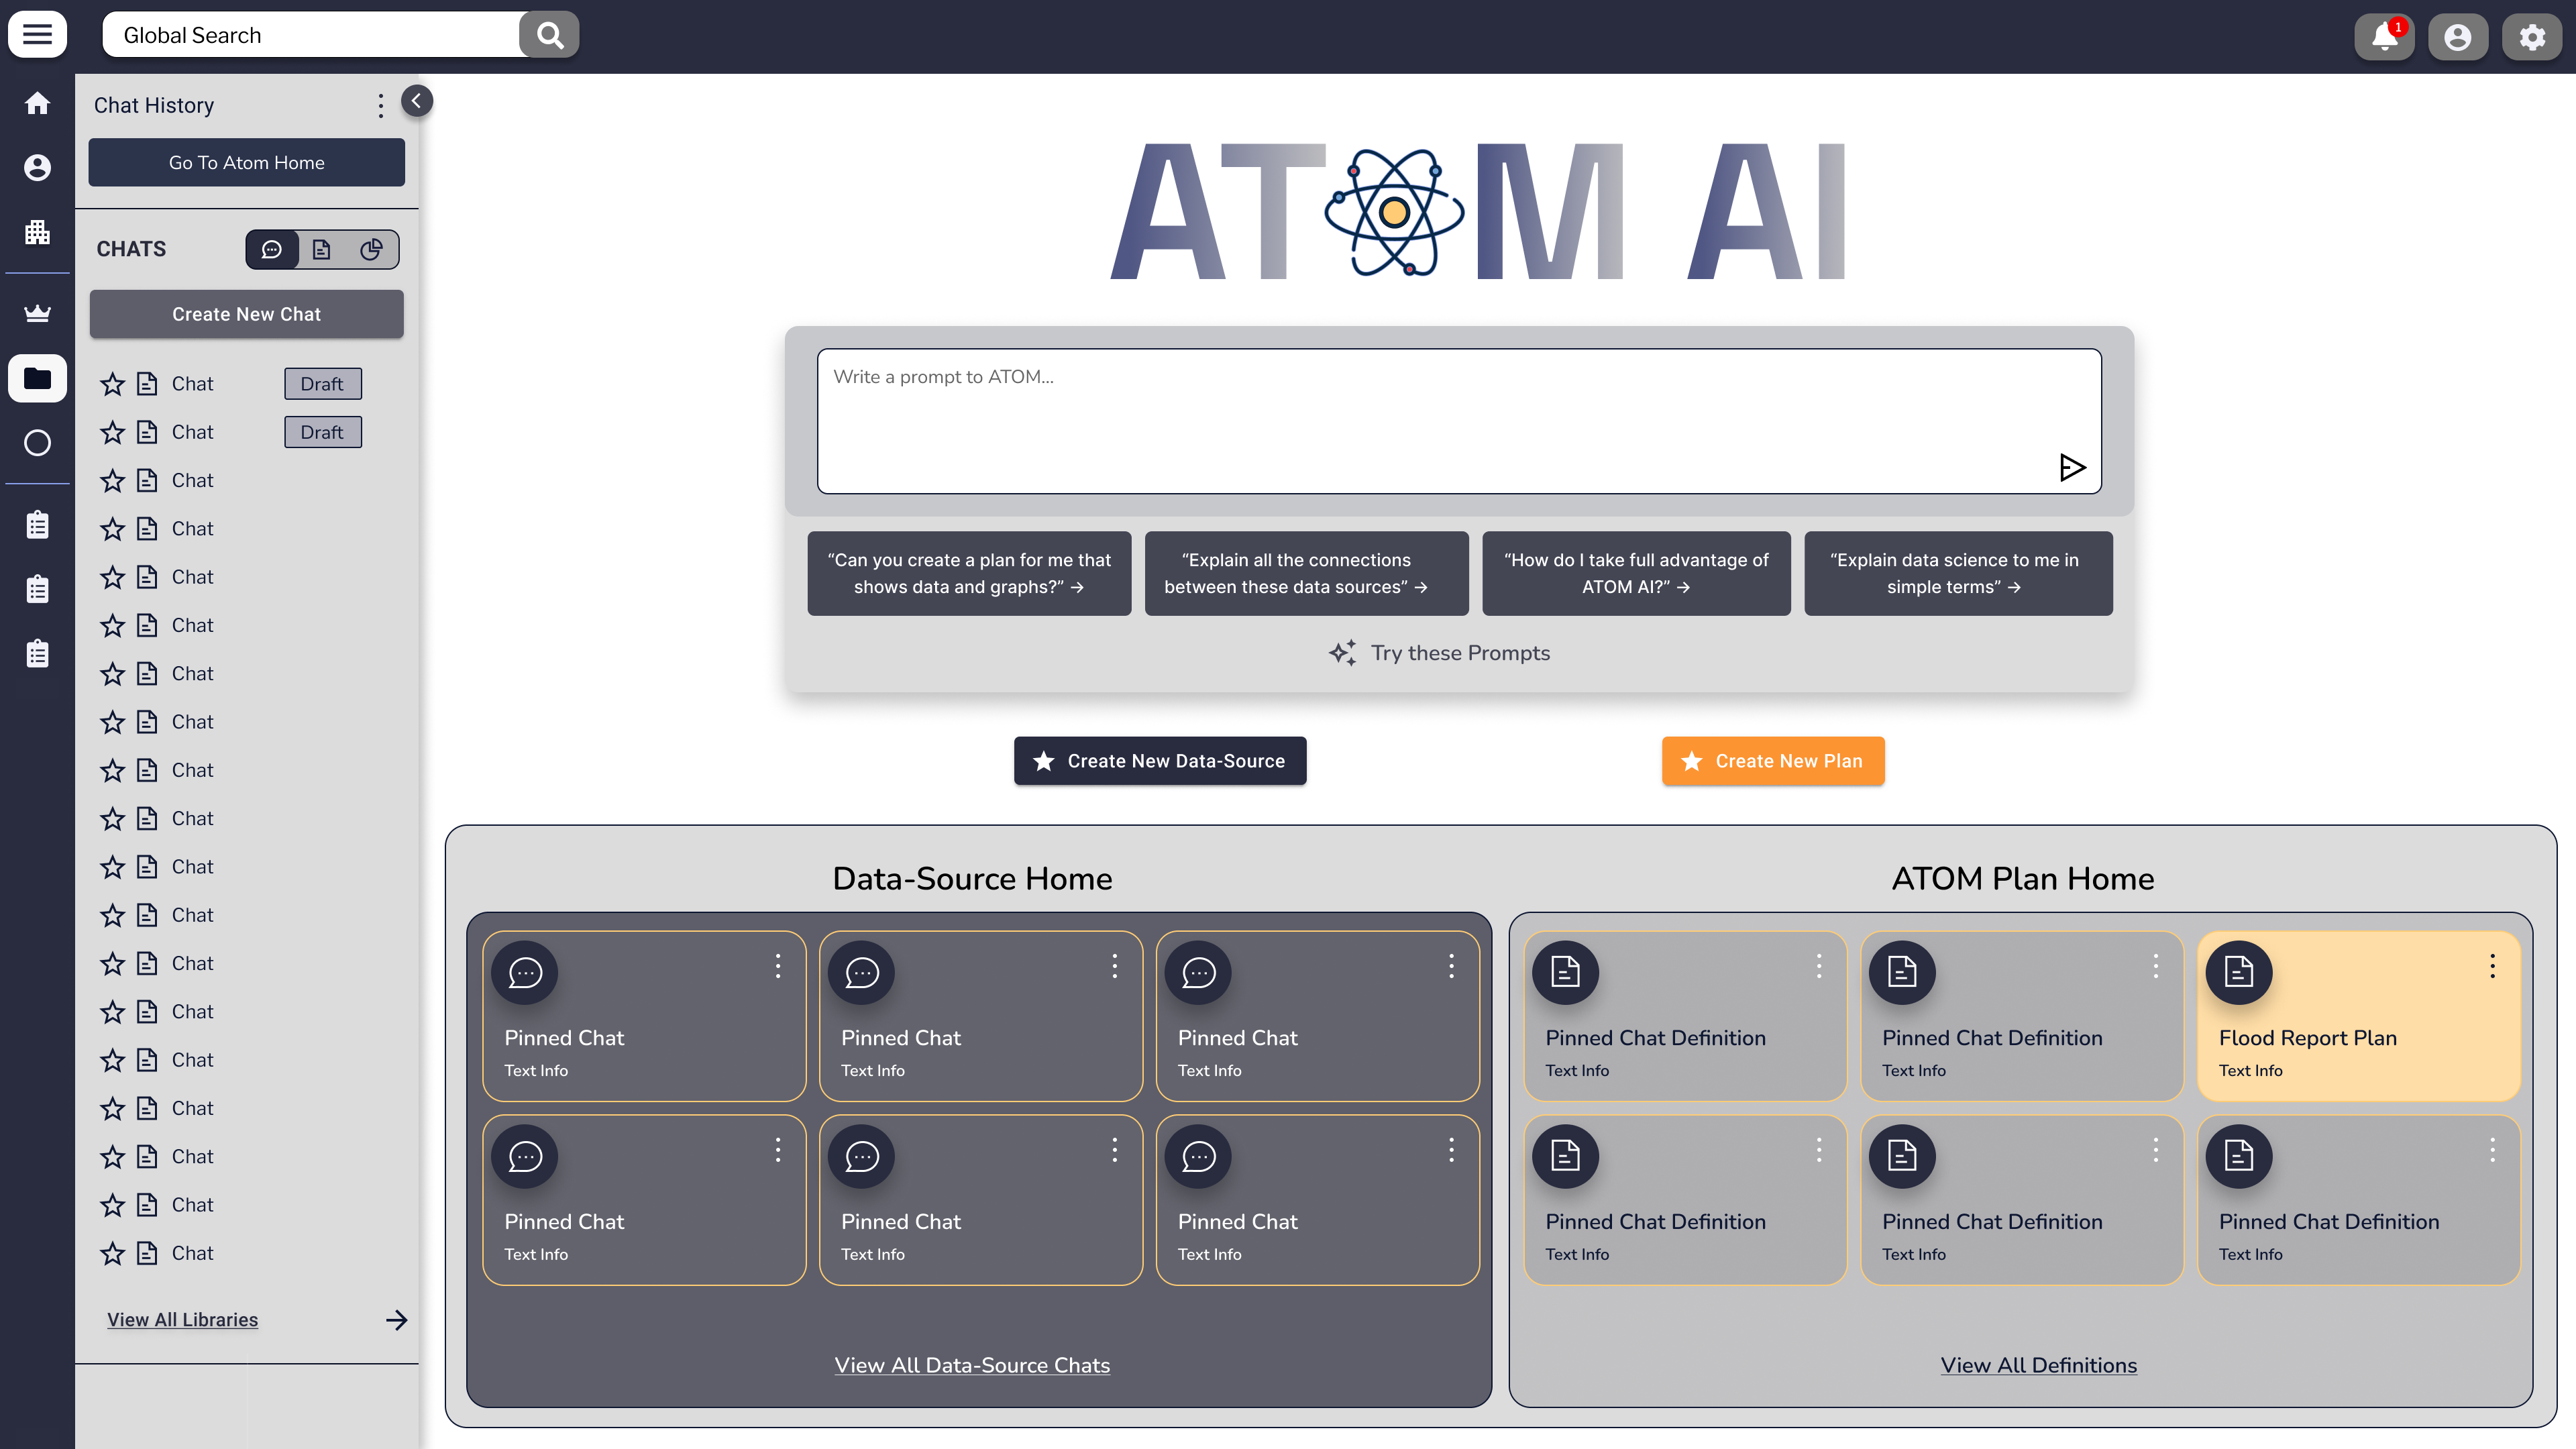Click into the Global Search field

311,35
